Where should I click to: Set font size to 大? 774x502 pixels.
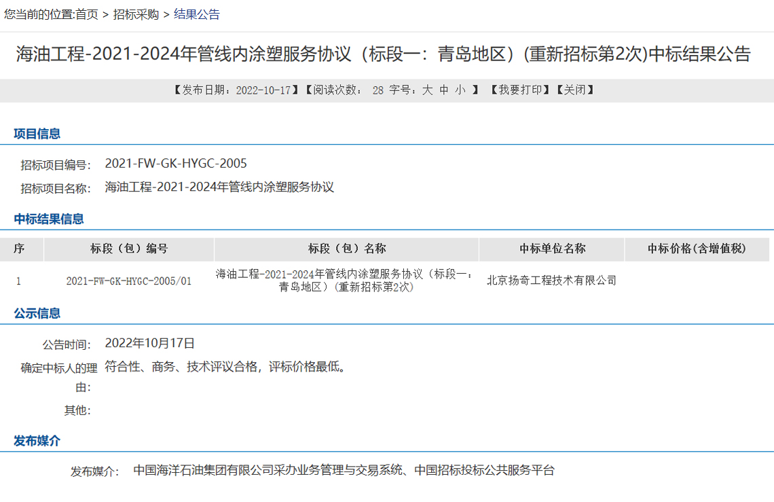click(x=428, y=90)
